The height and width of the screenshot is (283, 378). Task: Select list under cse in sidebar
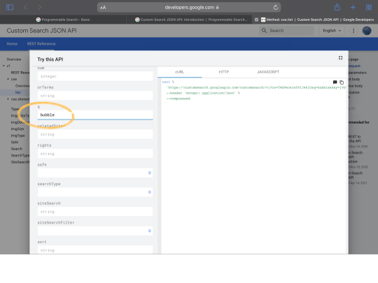pyautogui.click(x=17, y=92)
